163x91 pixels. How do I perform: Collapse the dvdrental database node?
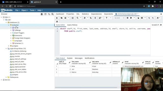point(8,25)
